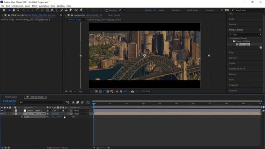
Task: Open the Animation menu
Action: point(44,6)
